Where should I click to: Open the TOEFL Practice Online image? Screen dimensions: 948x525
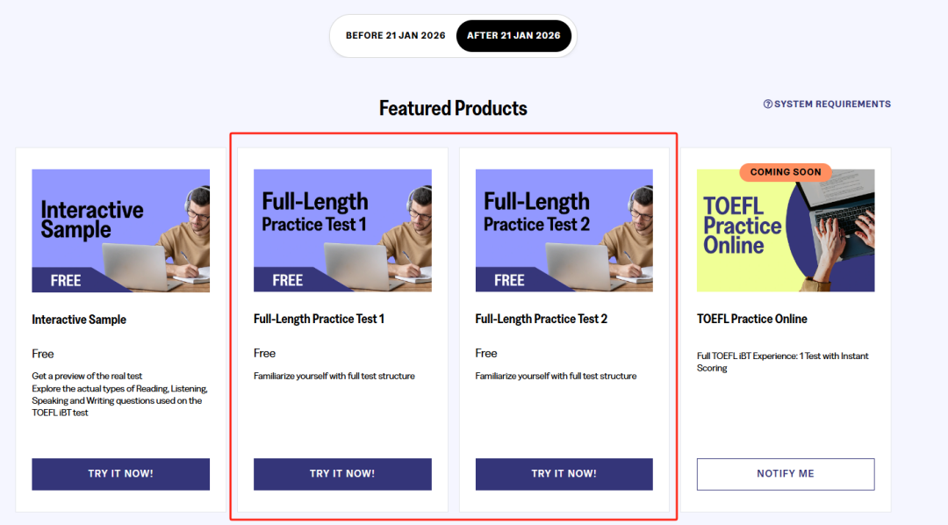point(786,230)
